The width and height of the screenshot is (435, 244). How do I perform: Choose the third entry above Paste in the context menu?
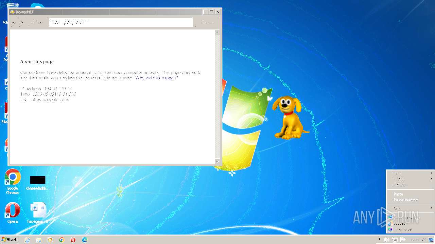pos(410,185)
